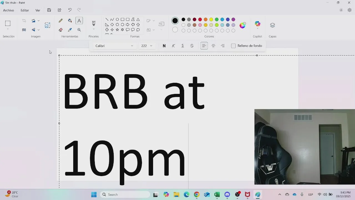Toggle underline (S) formatting
The width and height of the screenshot is (355, 200).
tap(182, 46)
